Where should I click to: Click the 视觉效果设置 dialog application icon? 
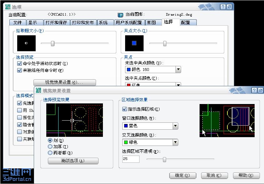(x=38, y=90)
